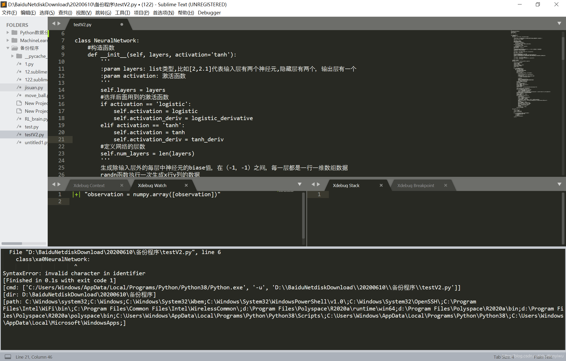Close the Xdebug Stack tab
Image resolution: width=566 pixels, height=361 pixels.
click(381, 185)
